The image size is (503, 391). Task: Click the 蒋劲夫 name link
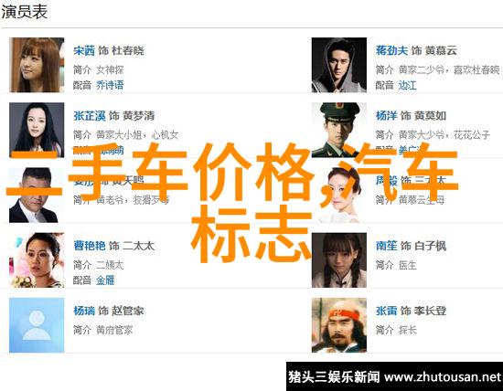coord(392,50)
